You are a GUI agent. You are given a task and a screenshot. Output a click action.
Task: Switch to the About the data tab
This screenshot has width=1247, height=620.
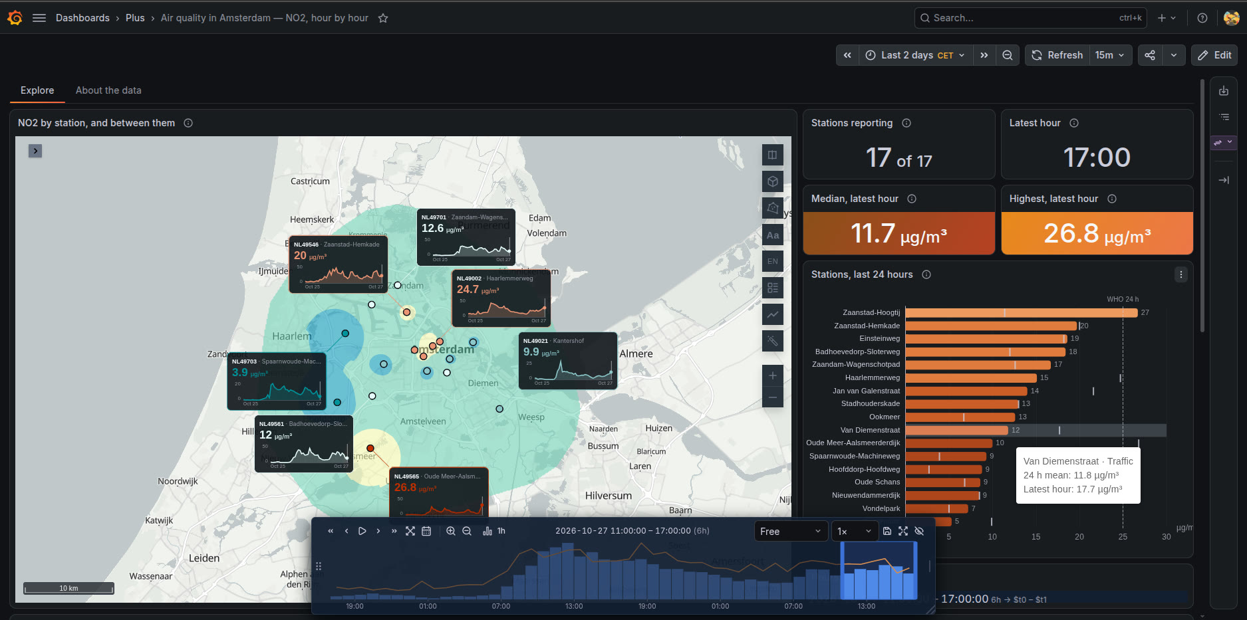tap(108, 90)
